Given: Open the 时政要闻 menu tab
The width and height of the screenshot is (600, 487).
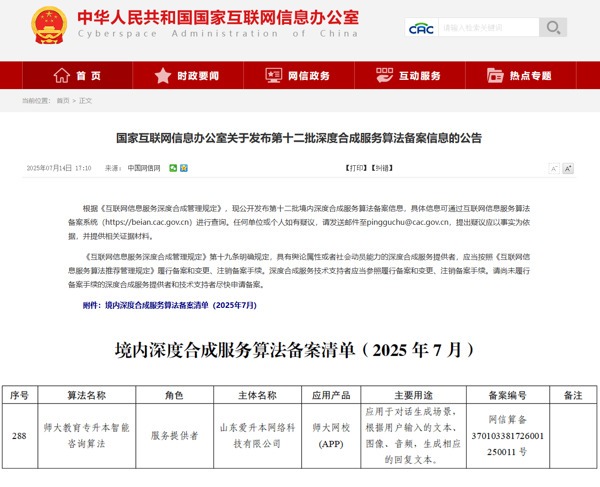Looking at the screenshot, I should click(188, 75).
